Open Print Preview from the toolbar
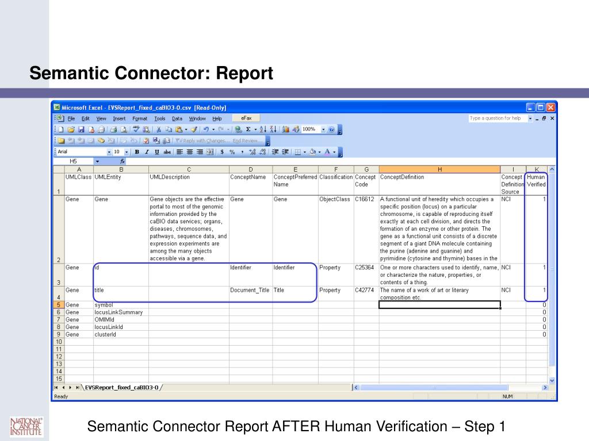The height and width of the screenshot is (441, 589). click(123, 130)
